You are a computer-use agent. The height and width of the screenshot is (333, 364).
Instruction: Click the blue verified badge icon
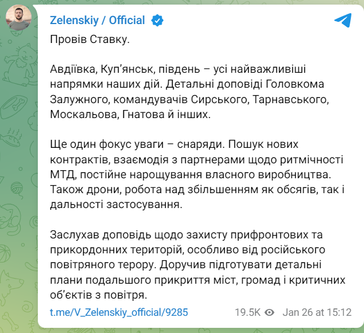coord(157,21)
